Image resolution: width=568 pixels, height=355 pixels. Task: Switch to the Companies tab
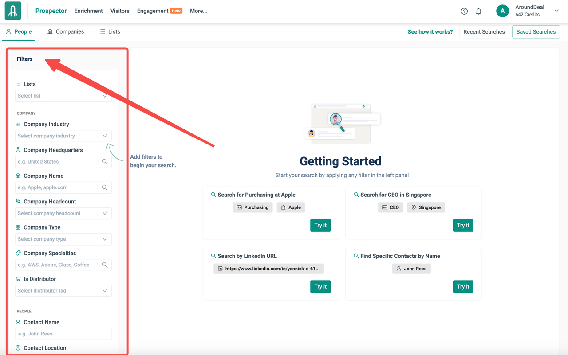coord(66,32)
